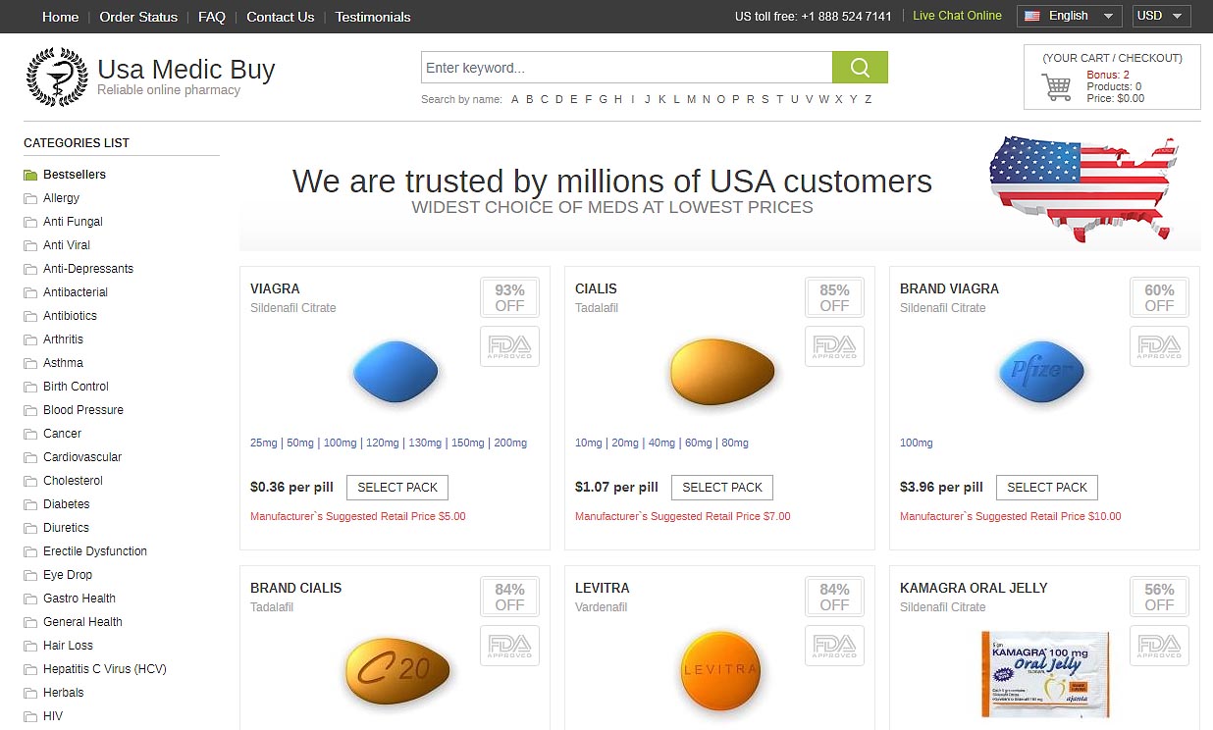Screen dimensions: 1213x730
Task: Select the 100mg dosage for Viagra
Action: [x=340, y=443]
